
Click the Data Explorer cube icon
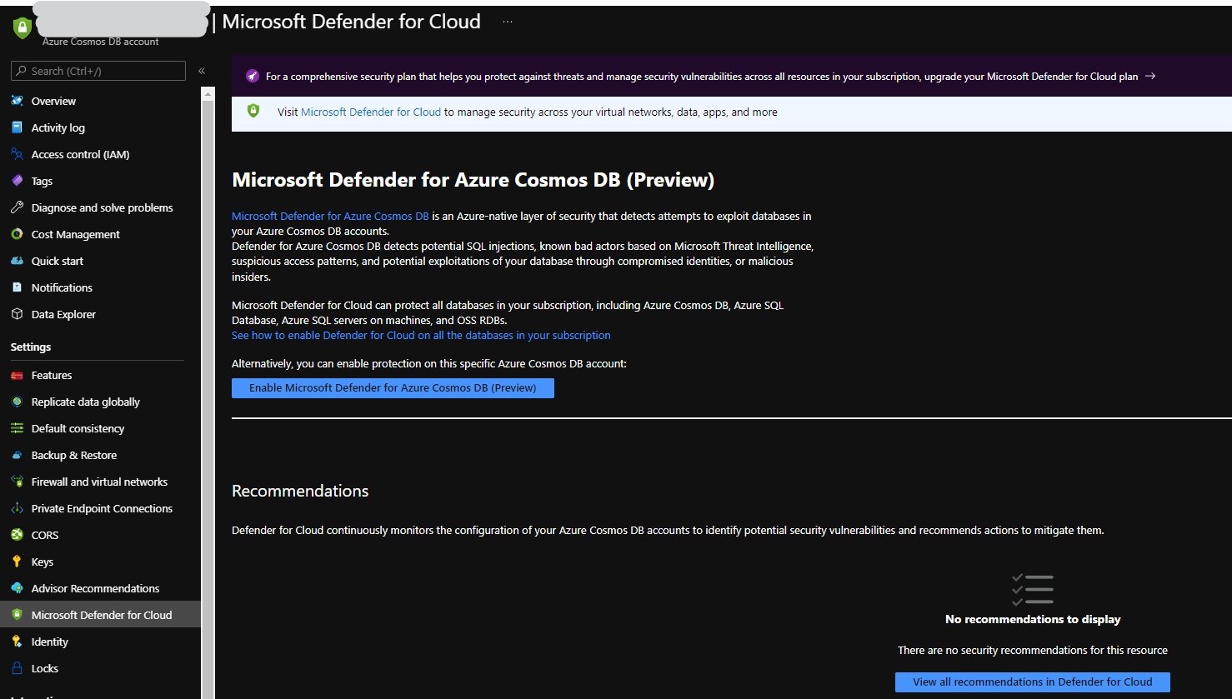17,314
